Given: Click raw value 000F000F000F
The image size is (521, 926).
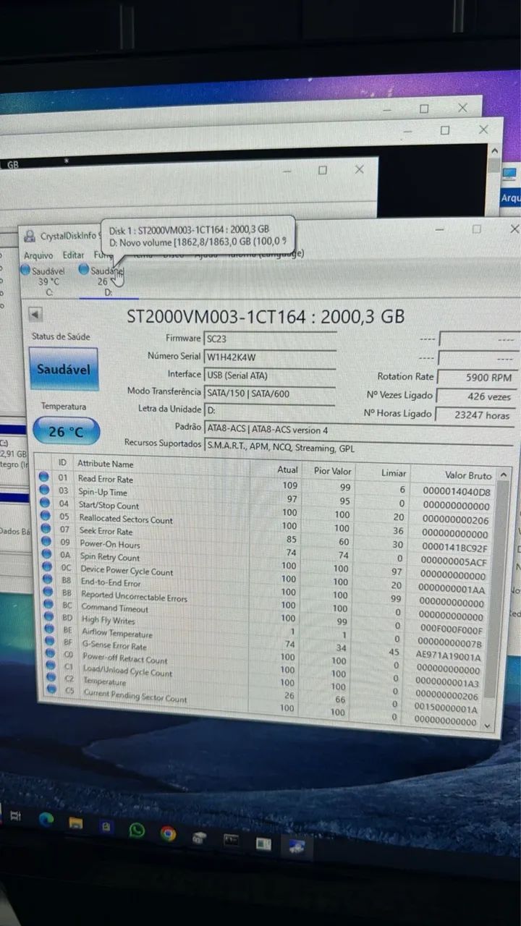Looking at the screenshot, I should pyautogui.click(x=452, y=629).
